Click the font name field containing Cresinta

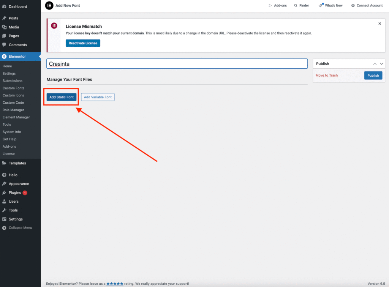coord(177,64)
